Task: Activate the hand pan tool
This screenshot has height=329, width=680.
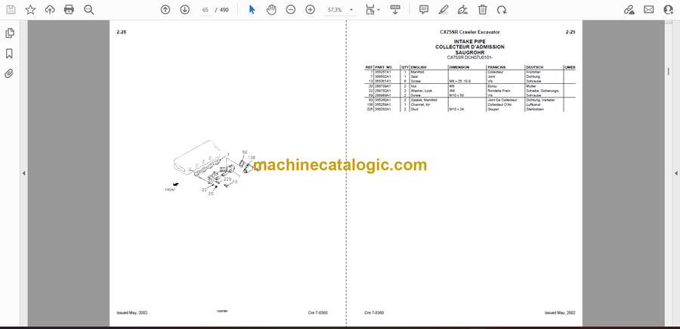Action: [x=271, y=10]
